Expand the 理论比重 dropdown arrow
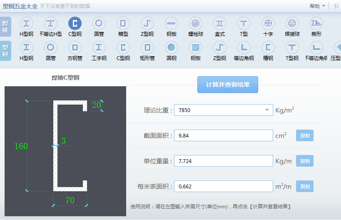 (x=267, y=110)
